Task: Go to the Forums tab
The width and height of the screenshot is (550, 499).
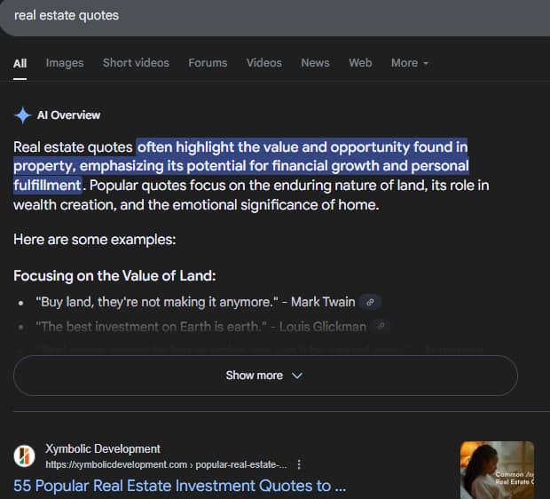Action: (x=208, y=63)
